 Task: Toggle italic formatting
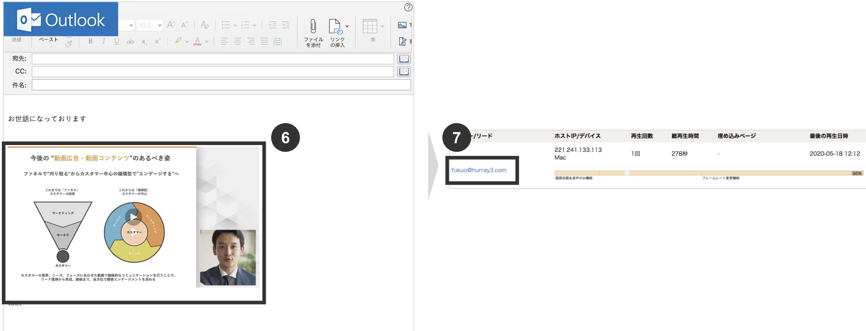click(x=103, y=41)
